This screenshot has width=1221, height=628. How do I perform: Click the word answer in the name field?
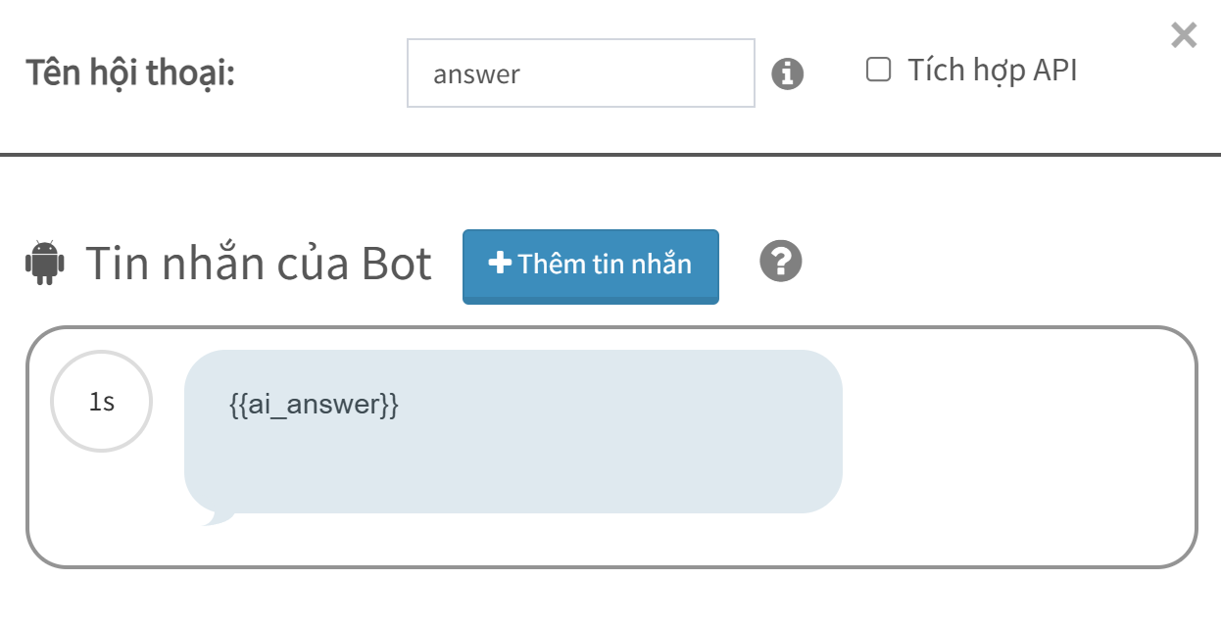coord(476,74)
